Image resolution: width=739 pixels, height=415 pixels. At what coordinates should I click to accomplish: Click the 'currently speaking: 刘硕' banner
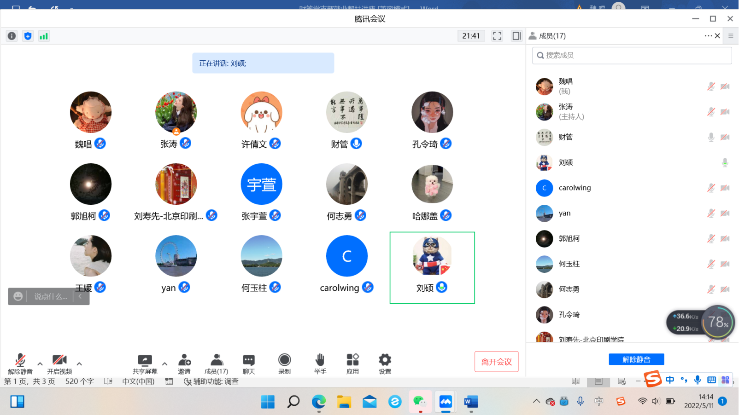click(263, 63)
